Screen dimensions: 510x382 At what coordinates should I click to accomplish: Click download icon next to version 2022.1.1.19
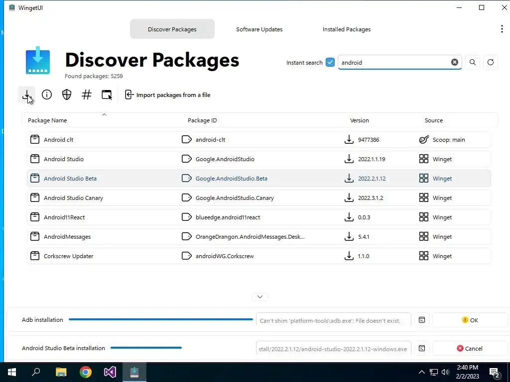[349, 159]
